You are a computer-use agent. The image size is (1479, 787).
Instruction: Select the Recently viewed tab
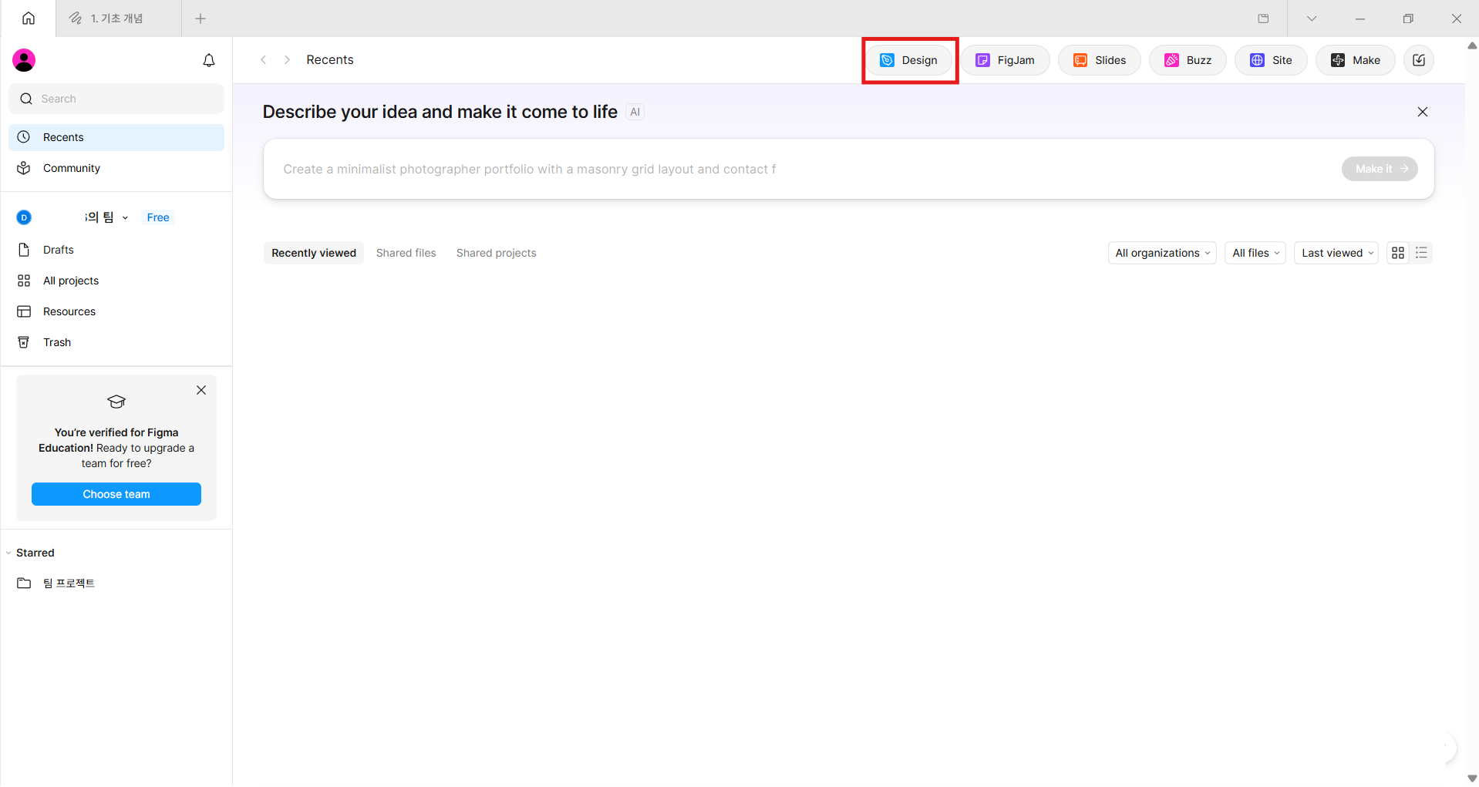[x=314, y=253]
